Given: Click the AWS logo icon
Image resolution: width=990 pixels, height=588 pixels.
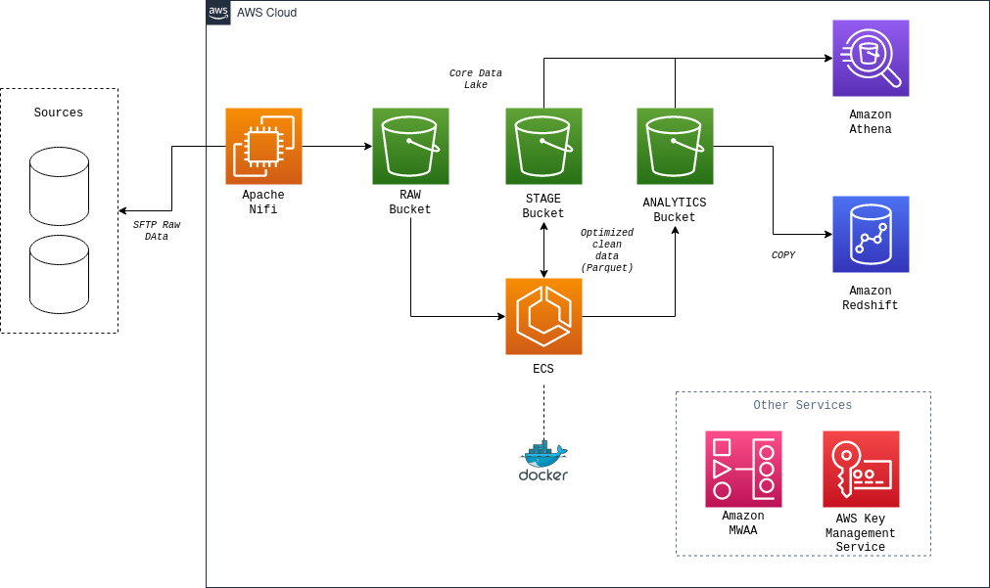Looking at the screenshot, I should pyautogui.click(x=218, y=13).
